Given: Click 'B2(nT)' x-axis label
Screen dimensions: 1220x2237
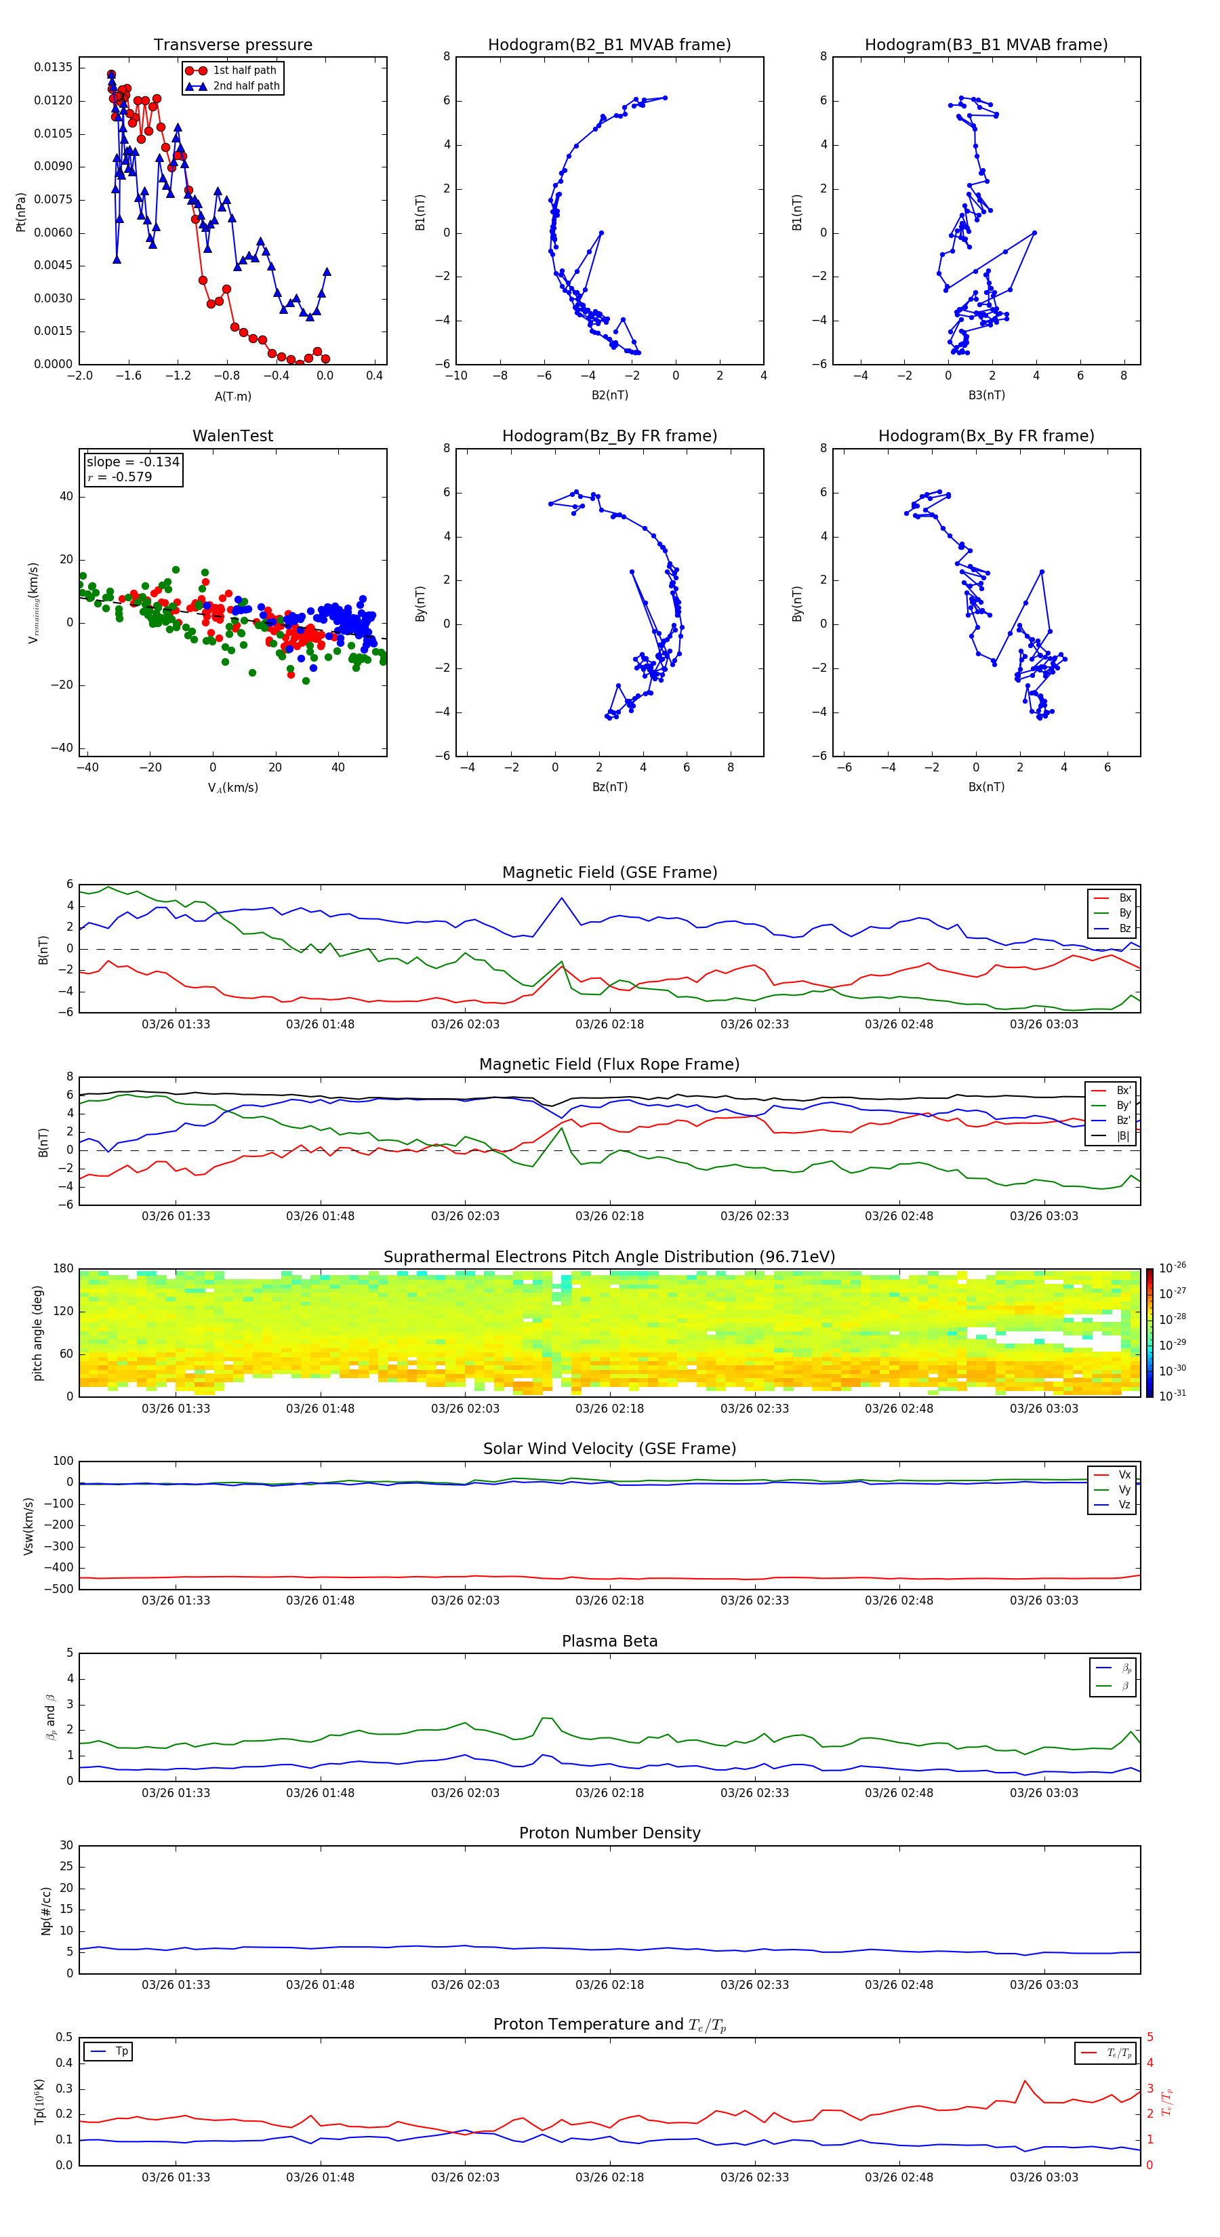Looking at the screenshot, I should [x=609, y=395].
